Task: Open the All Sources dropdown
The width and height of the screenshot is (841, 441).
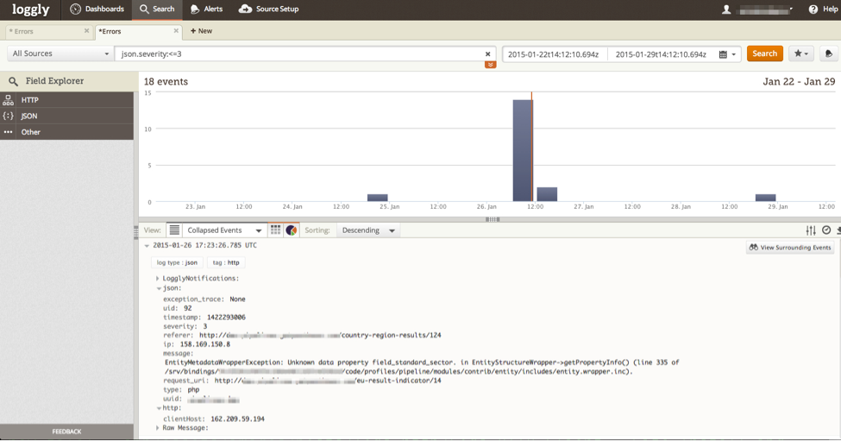Action: 60,54
